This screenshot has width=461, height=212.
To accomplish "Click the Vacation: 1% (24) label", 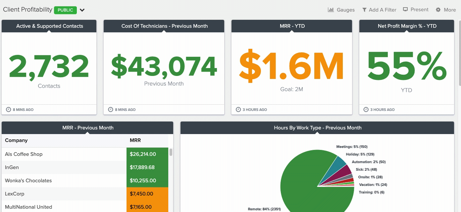I will pos(373,185).
